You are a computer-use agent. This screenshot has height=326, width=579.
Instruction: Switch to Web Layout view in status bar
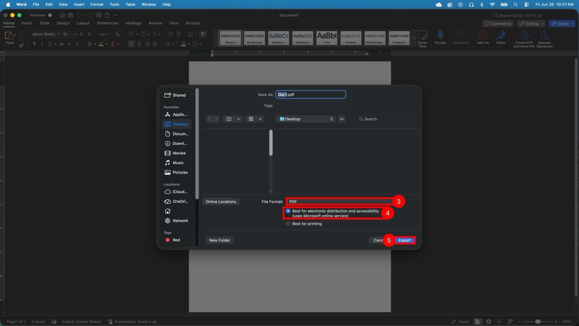489,322
